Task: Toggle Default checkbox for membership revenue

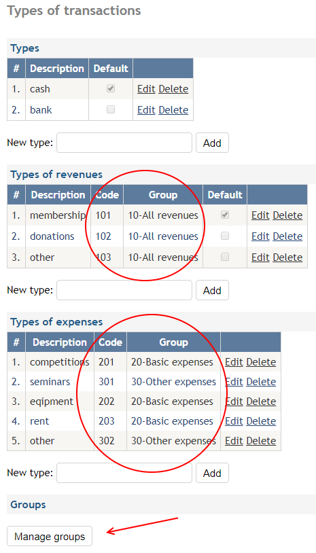Action: pyautogui.click(x=225, y=215)
